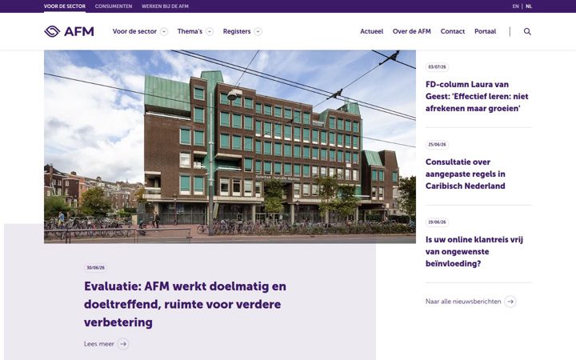Go to Over de AFM page
Viewport: 576px width, 360px height.
click(x=411, y=31)
